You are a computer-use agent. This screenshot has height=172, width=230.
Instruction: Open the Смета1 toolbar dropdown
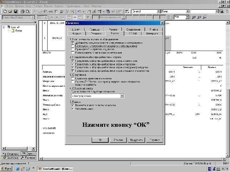[x=158, y=11]
